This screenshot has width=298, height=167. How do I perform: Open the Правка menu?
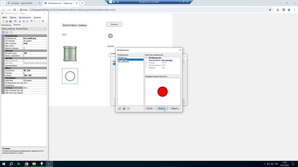13,18
